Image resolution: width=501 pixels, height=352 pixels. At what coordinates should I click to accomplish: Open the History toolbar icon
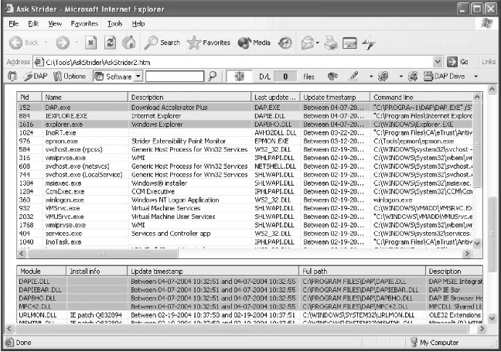pyautogui.click(x=285, y=43)
